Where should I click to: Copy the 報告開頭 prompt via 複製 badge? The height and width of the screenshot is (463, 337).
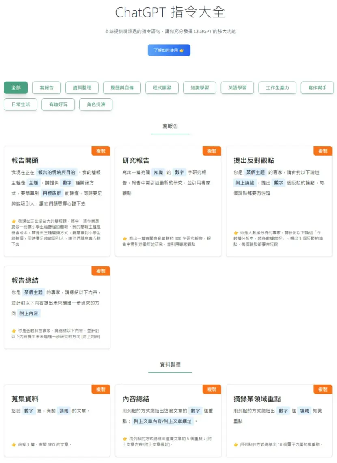click(101, 151)
